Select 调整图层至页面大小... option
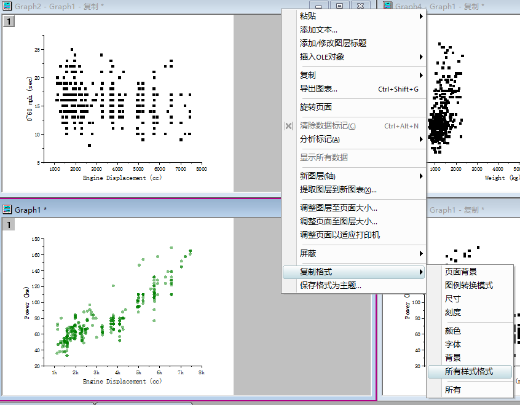Viewport: 520px width, 405px height. click(x=339, y=208)
